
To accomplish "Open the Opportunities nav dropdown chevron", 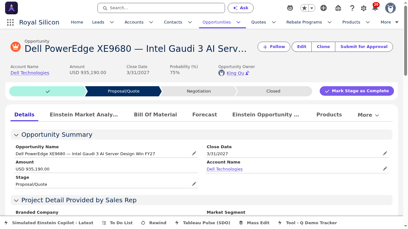I will coord(238,22).
